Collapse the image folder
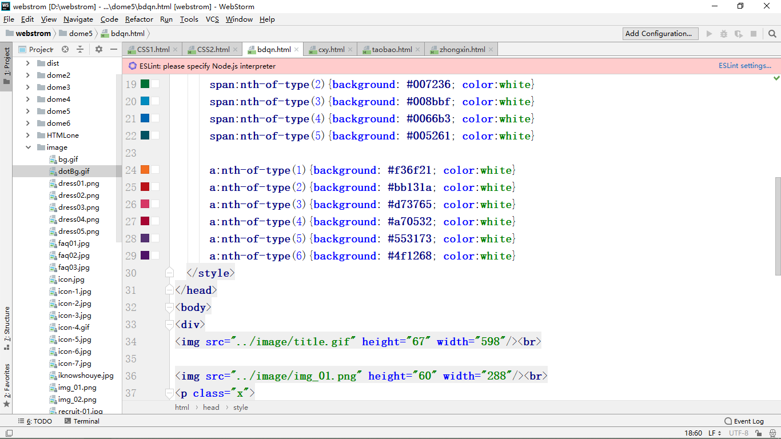The height and width of the screenshot is (439, 781). 28,147
